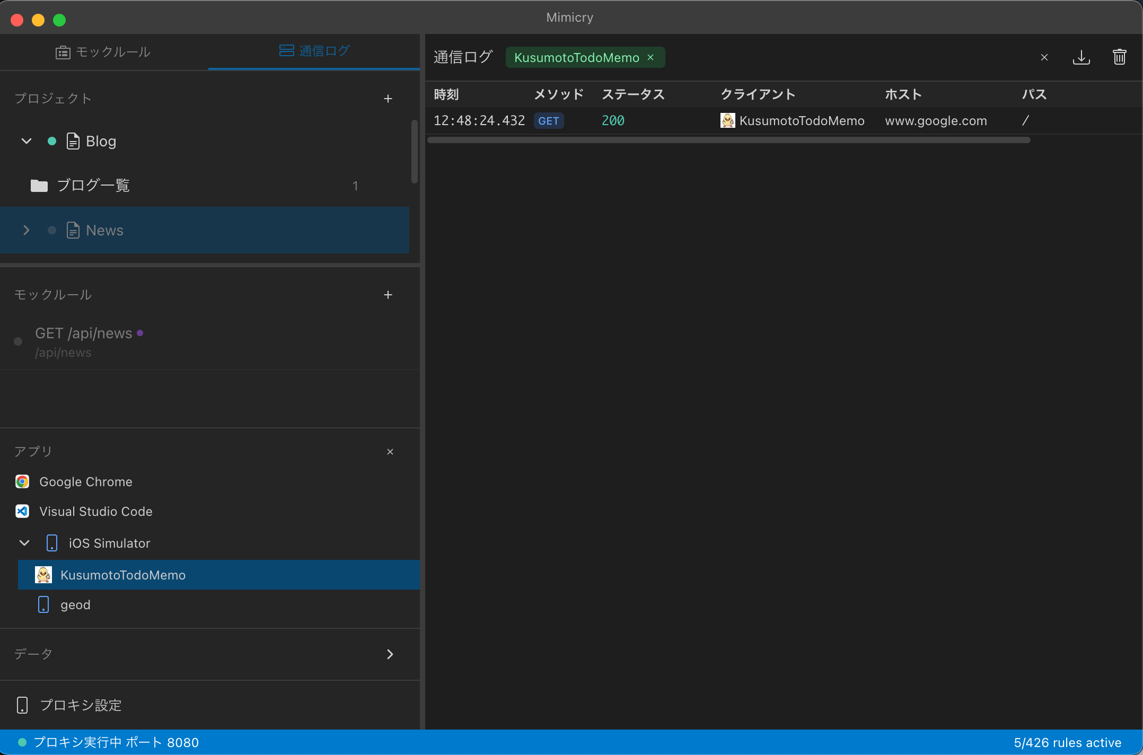Image resolution: width=1143 pixels, height=755 pixels.
Task: Click the geod device icon
Action: [43, 604]
